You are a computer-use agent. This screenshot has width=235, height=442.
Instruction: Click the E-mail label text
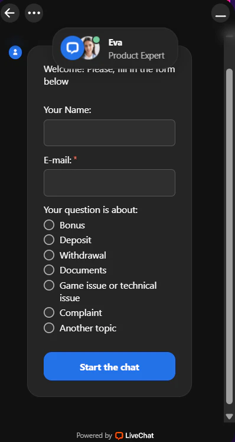pos(58,160)
